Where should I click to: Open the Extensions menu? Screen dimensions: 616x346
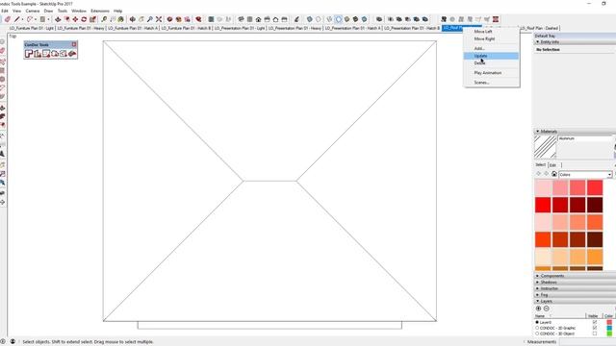[100, 11]
